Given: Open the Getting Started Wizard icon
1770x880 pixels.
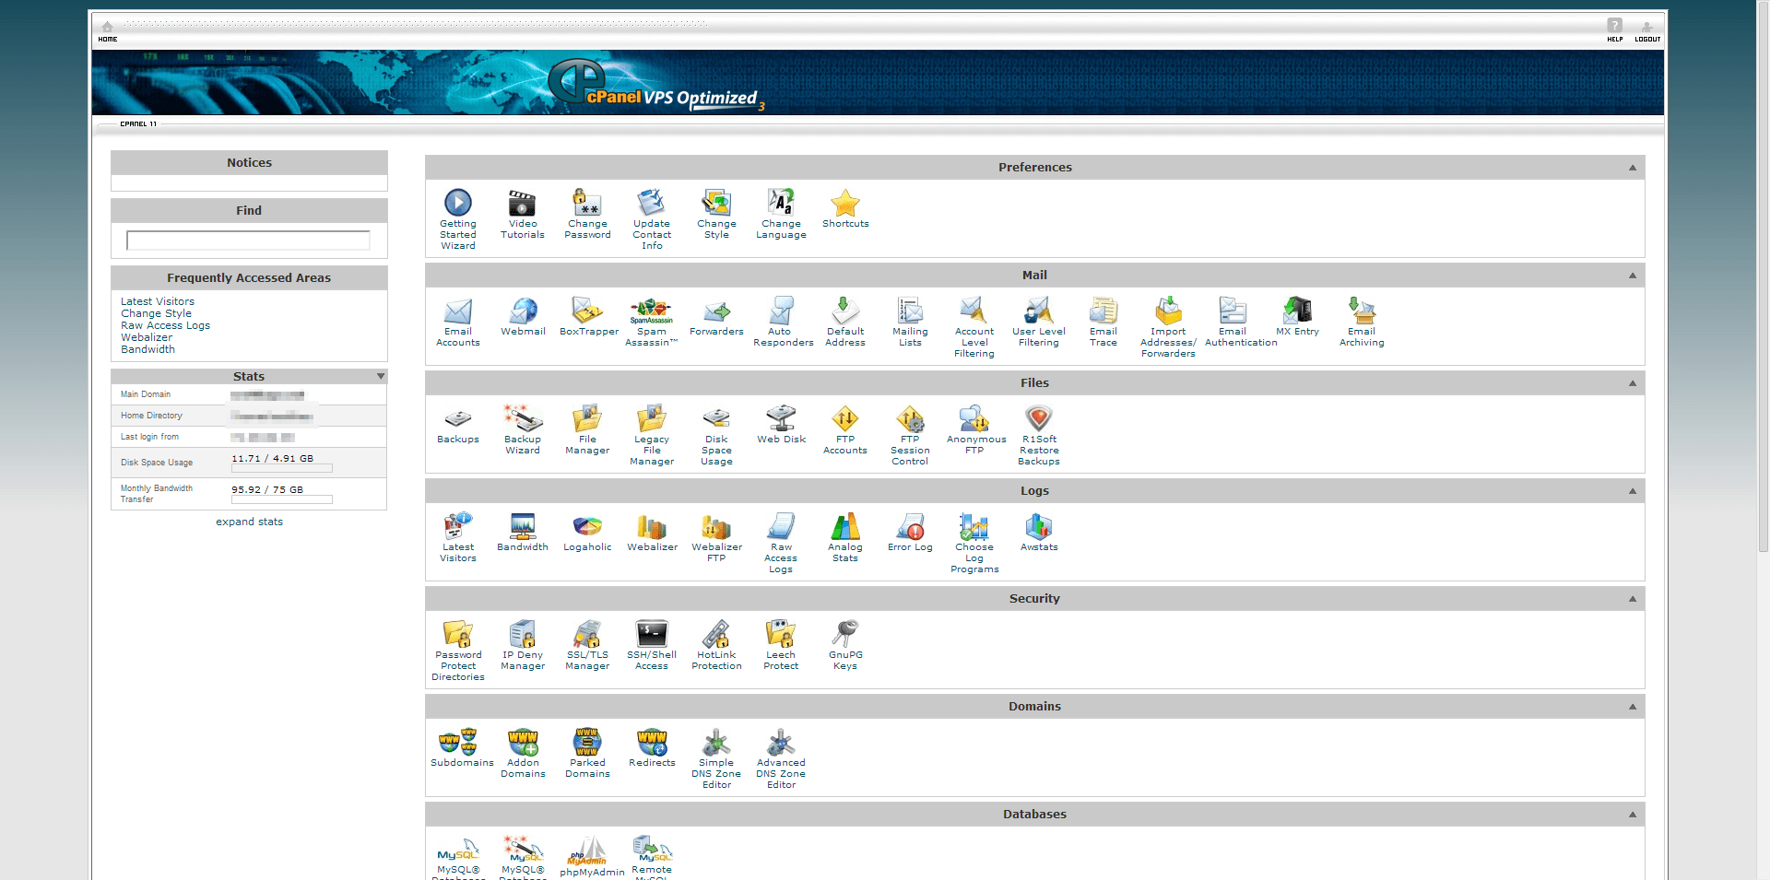Looking at the screenshot, I should [458, 203].
